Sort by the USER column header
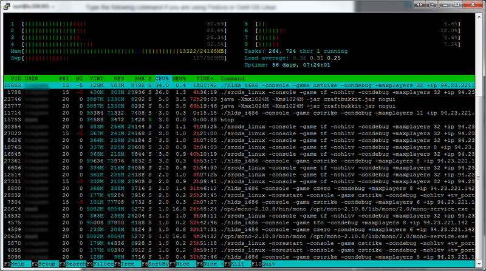This screenshot has height=271, width=486. pos(32,79)
